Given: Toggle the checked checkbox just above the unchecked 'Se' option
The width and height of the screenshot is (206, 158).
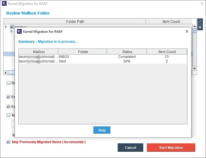Looking at the screenshot, I should (x=8, y=106).
